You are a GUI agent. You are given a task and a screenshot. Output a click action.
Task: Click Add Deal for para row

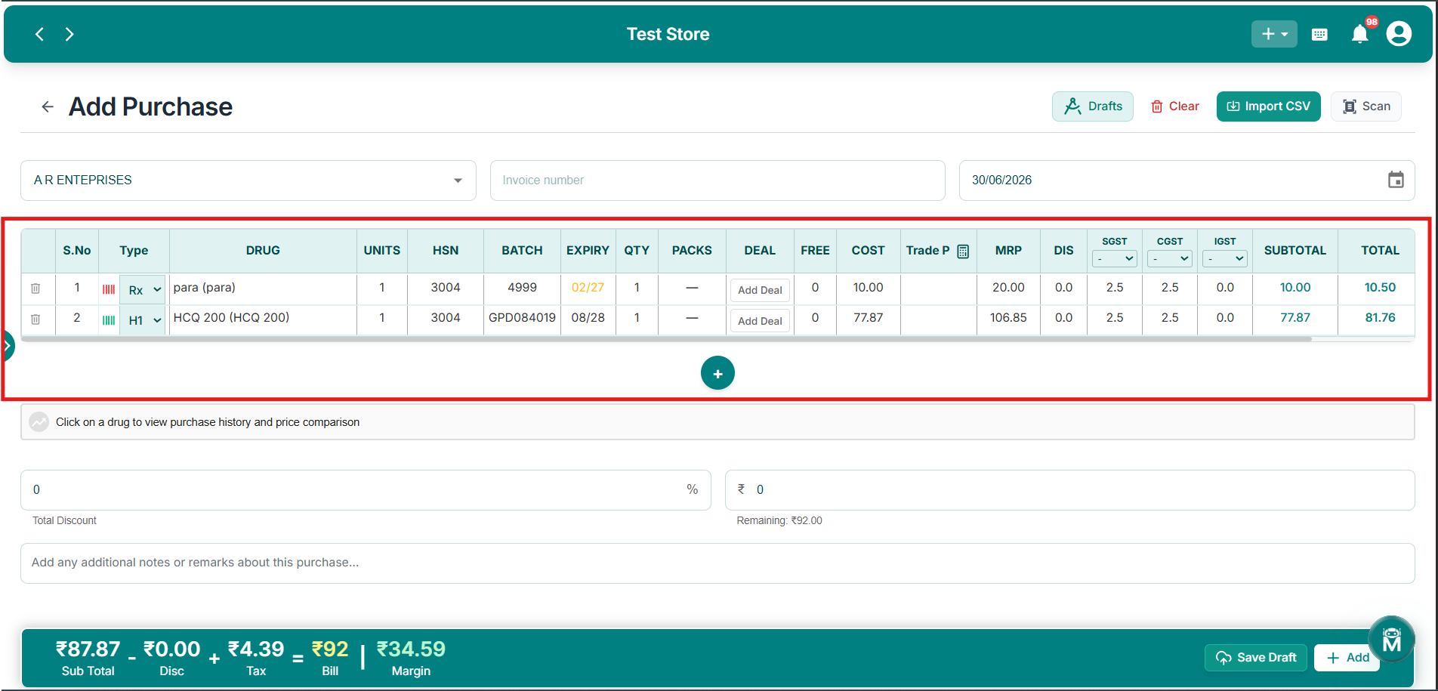[x=760, y=290]
